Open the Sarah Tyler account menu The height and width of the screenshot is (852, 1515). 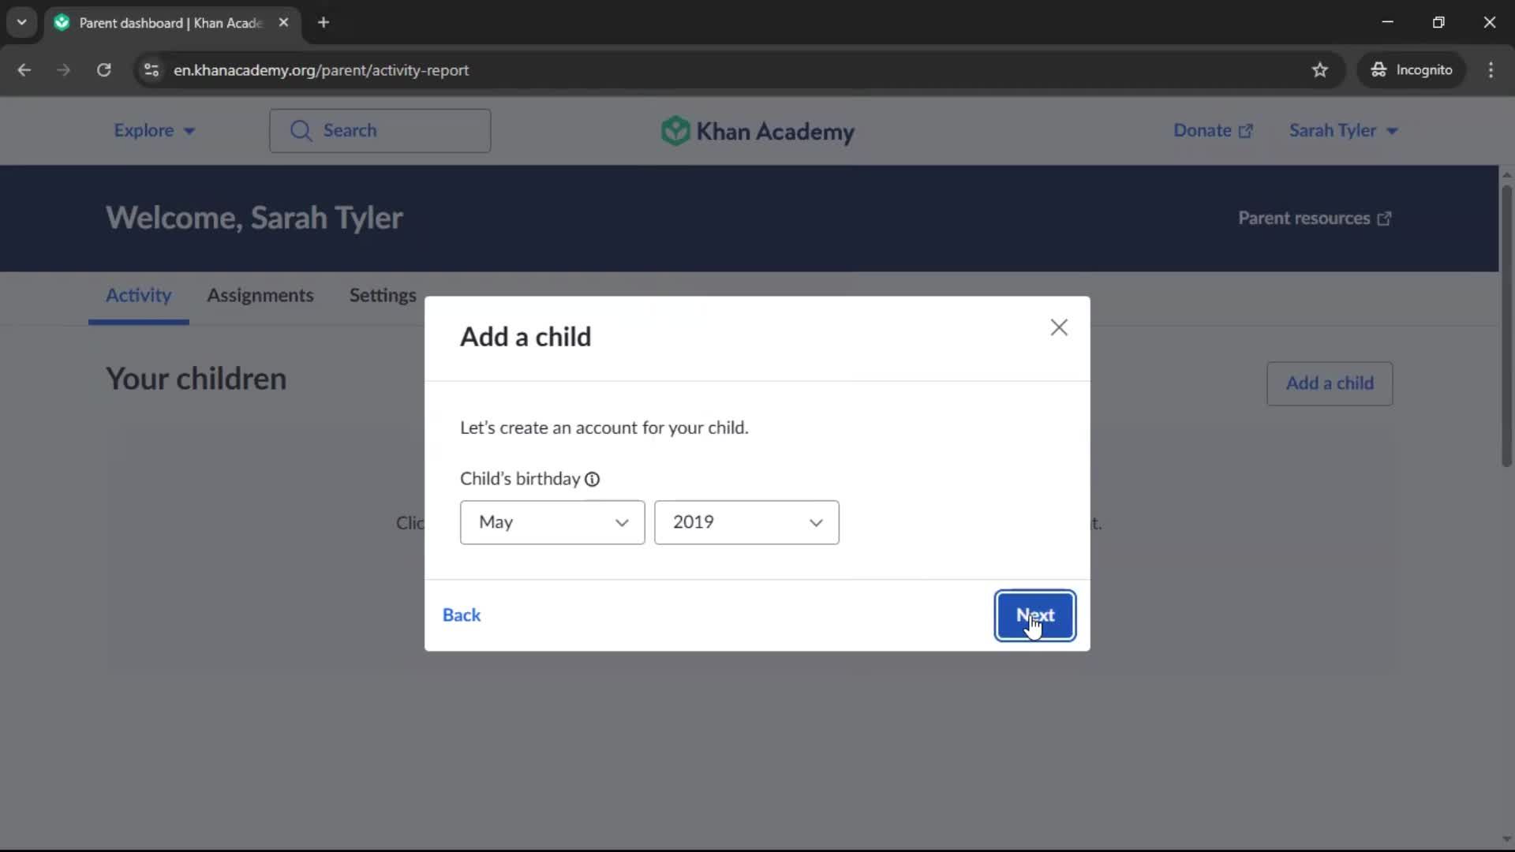[1343, 131]
